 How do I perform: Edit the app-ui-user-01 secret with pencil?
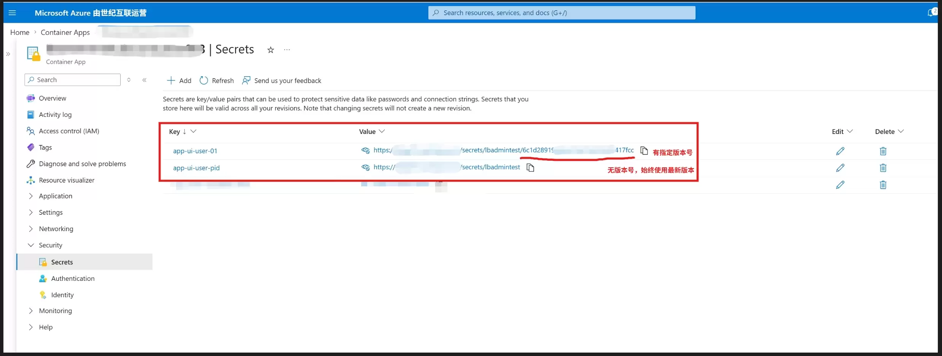coord(840,151)
